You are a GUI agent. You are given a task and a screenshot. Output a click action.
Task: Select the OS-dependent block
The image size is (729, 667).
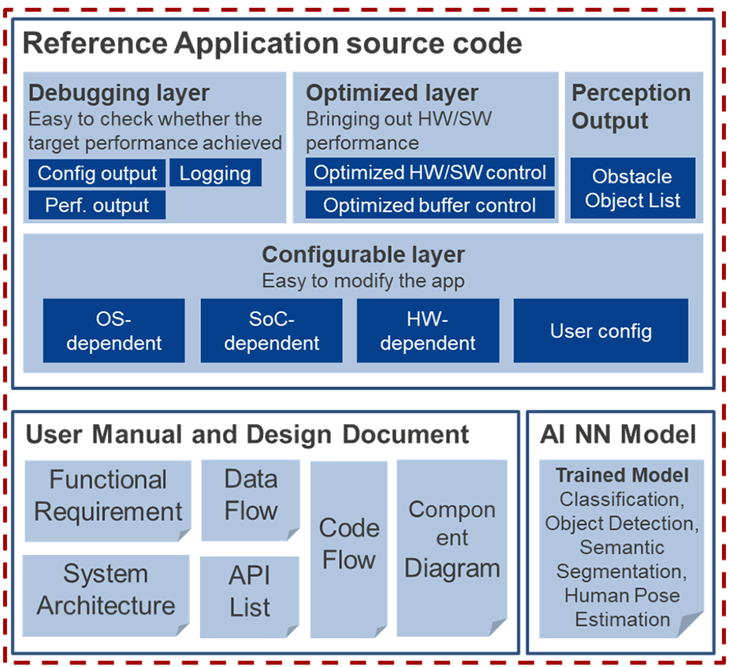tap(113, 330)
